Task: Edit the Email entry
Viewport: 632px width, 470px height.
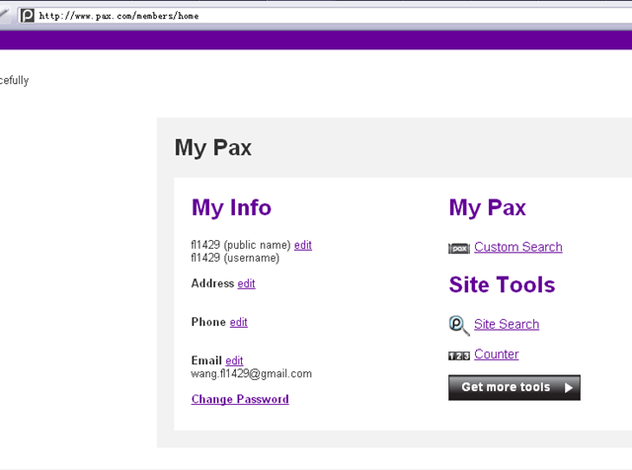Action: click(234, 360)
